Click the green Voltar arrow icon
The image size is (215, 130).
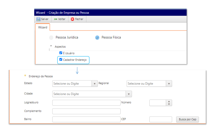[x=55, y=19]
